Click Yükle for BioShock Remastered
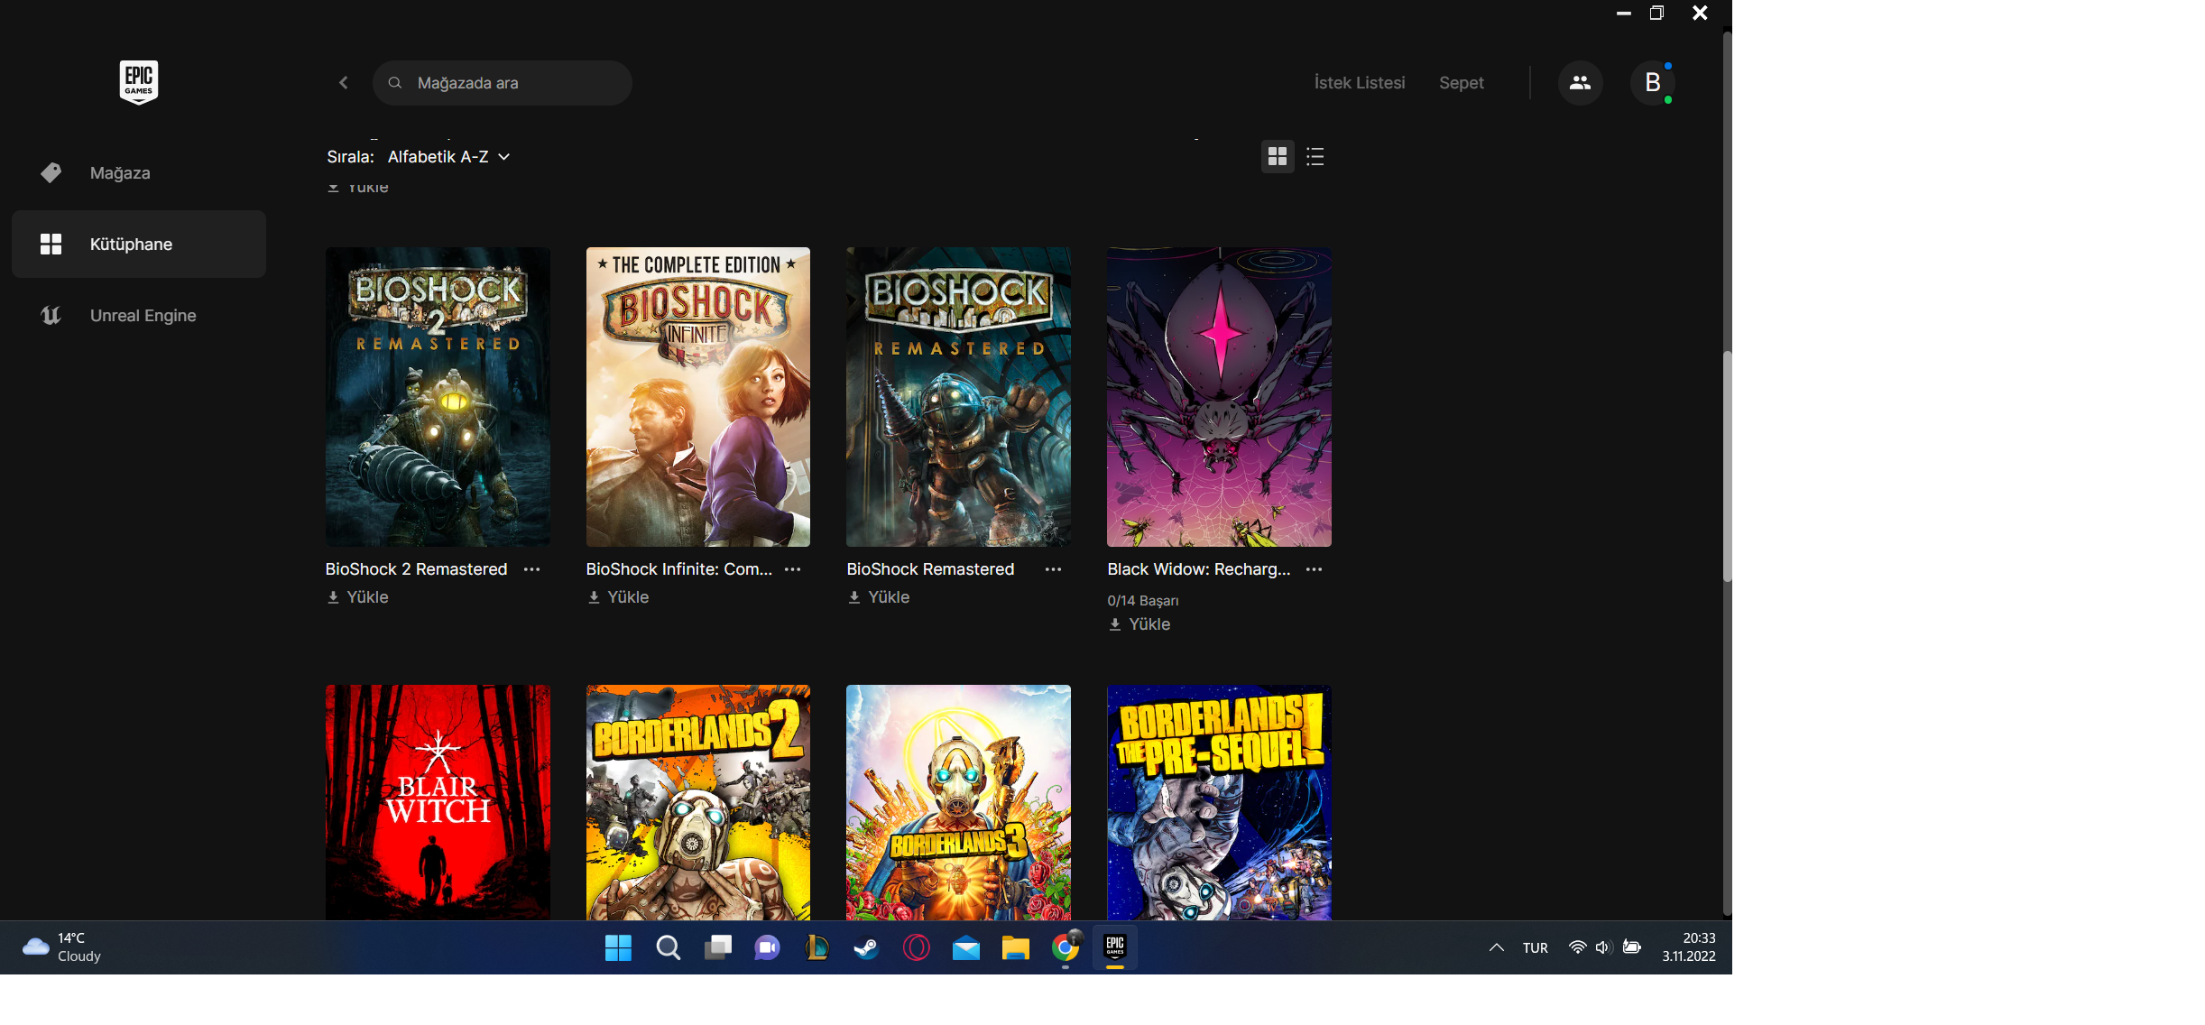The width and height of the screenshot is (2205, 1025). 879,597
